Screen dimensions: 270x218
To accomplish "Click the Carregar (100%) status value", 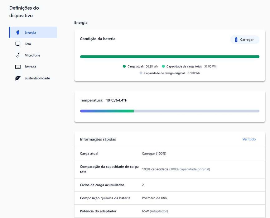I will pos(154,154).
